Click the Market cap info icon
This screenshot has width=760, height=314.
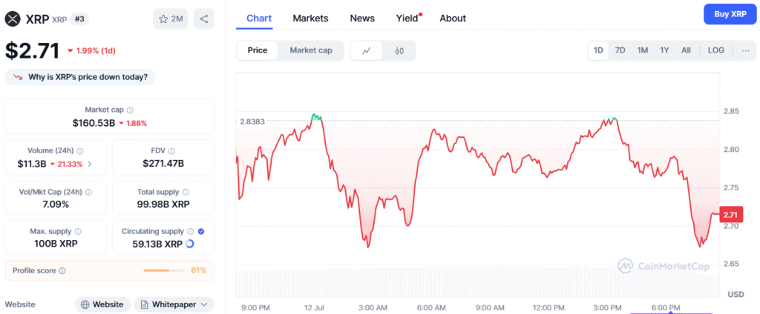(131, 110)
